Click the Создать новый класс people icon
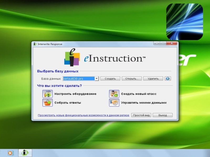Viewport: 210px width, 157px height. [x=114, y=94]
